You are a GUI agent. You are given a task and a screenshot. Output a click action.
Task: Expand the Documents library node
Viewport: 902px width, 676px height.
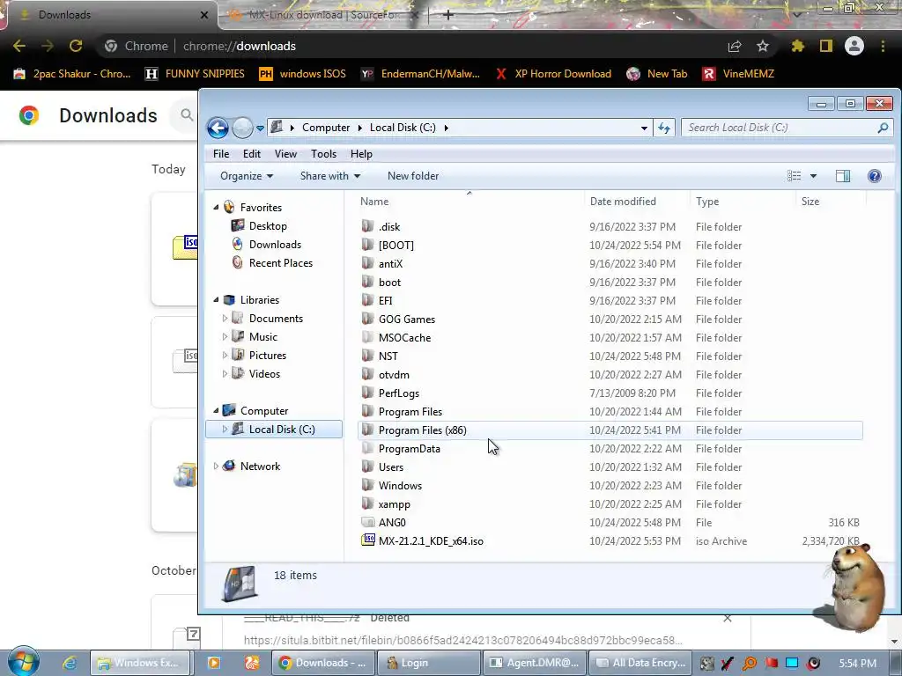click(225, 318)
